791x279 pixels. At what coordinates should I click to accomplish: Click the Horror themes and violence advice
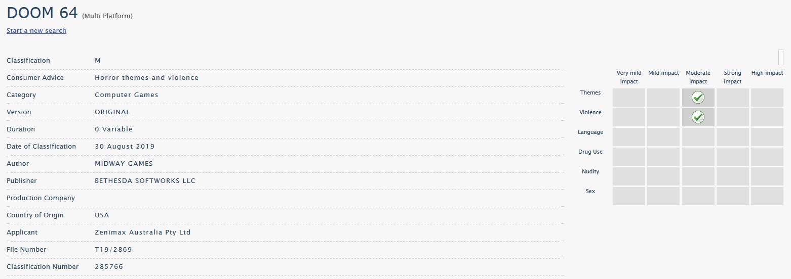tap(147, 78)
